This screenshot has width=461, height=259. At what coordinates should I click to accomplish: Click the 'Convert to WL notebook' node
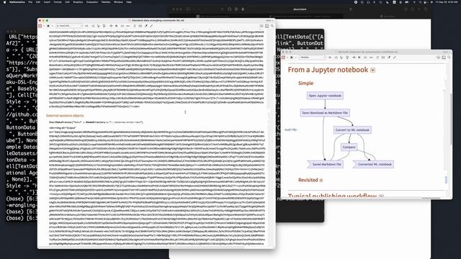[x=352, y=129]
